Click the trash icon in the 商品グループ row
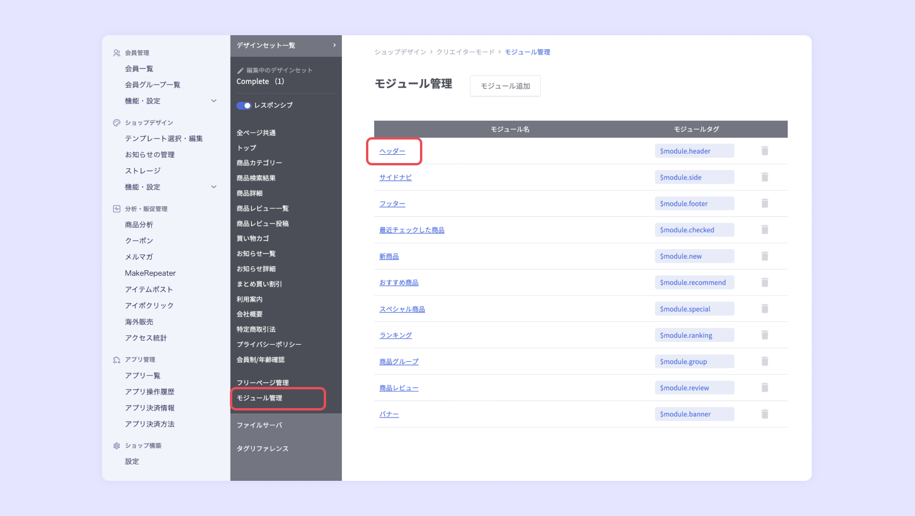Image resolution: width=915 pixels, height=516 pixels. coord(765,361)
